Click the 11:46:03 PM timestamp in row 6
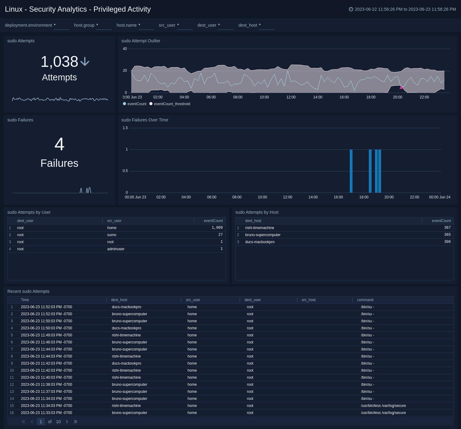Viewport: 461px width, 429px height. [x=46, y=342]
